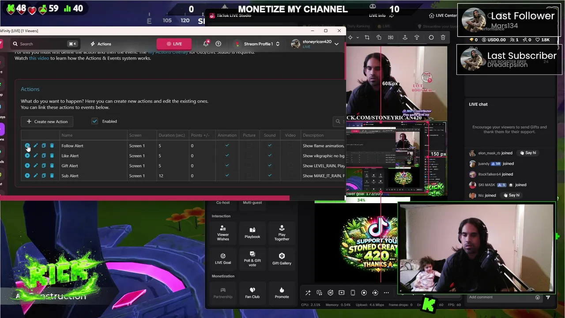Image resolution: width=565 pixels, height=318 pixels.
Task: Rotate source in LIVE Studio toolbar
Action: tap(379, 38)
